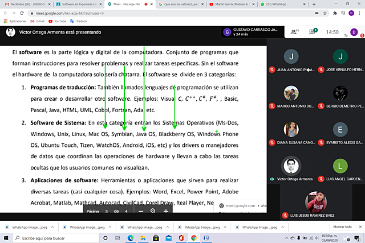Image resolution: width=365 pixels, height=243 pixels.
Task: Open the Meet participants list icon
Action: 294,32
